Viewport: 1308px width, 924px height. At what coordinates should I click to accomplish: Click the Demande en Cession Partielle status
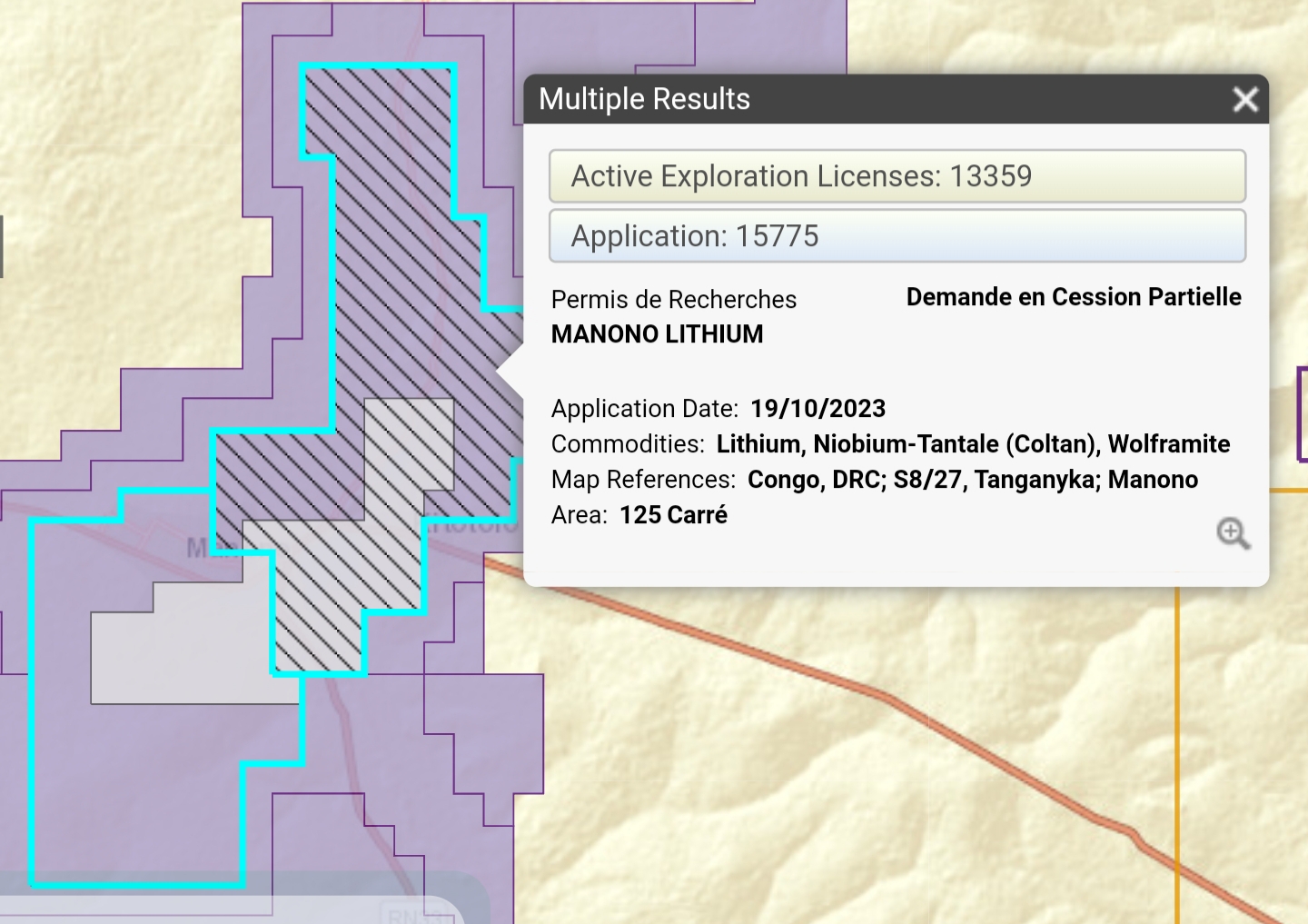pos(1073,297)
